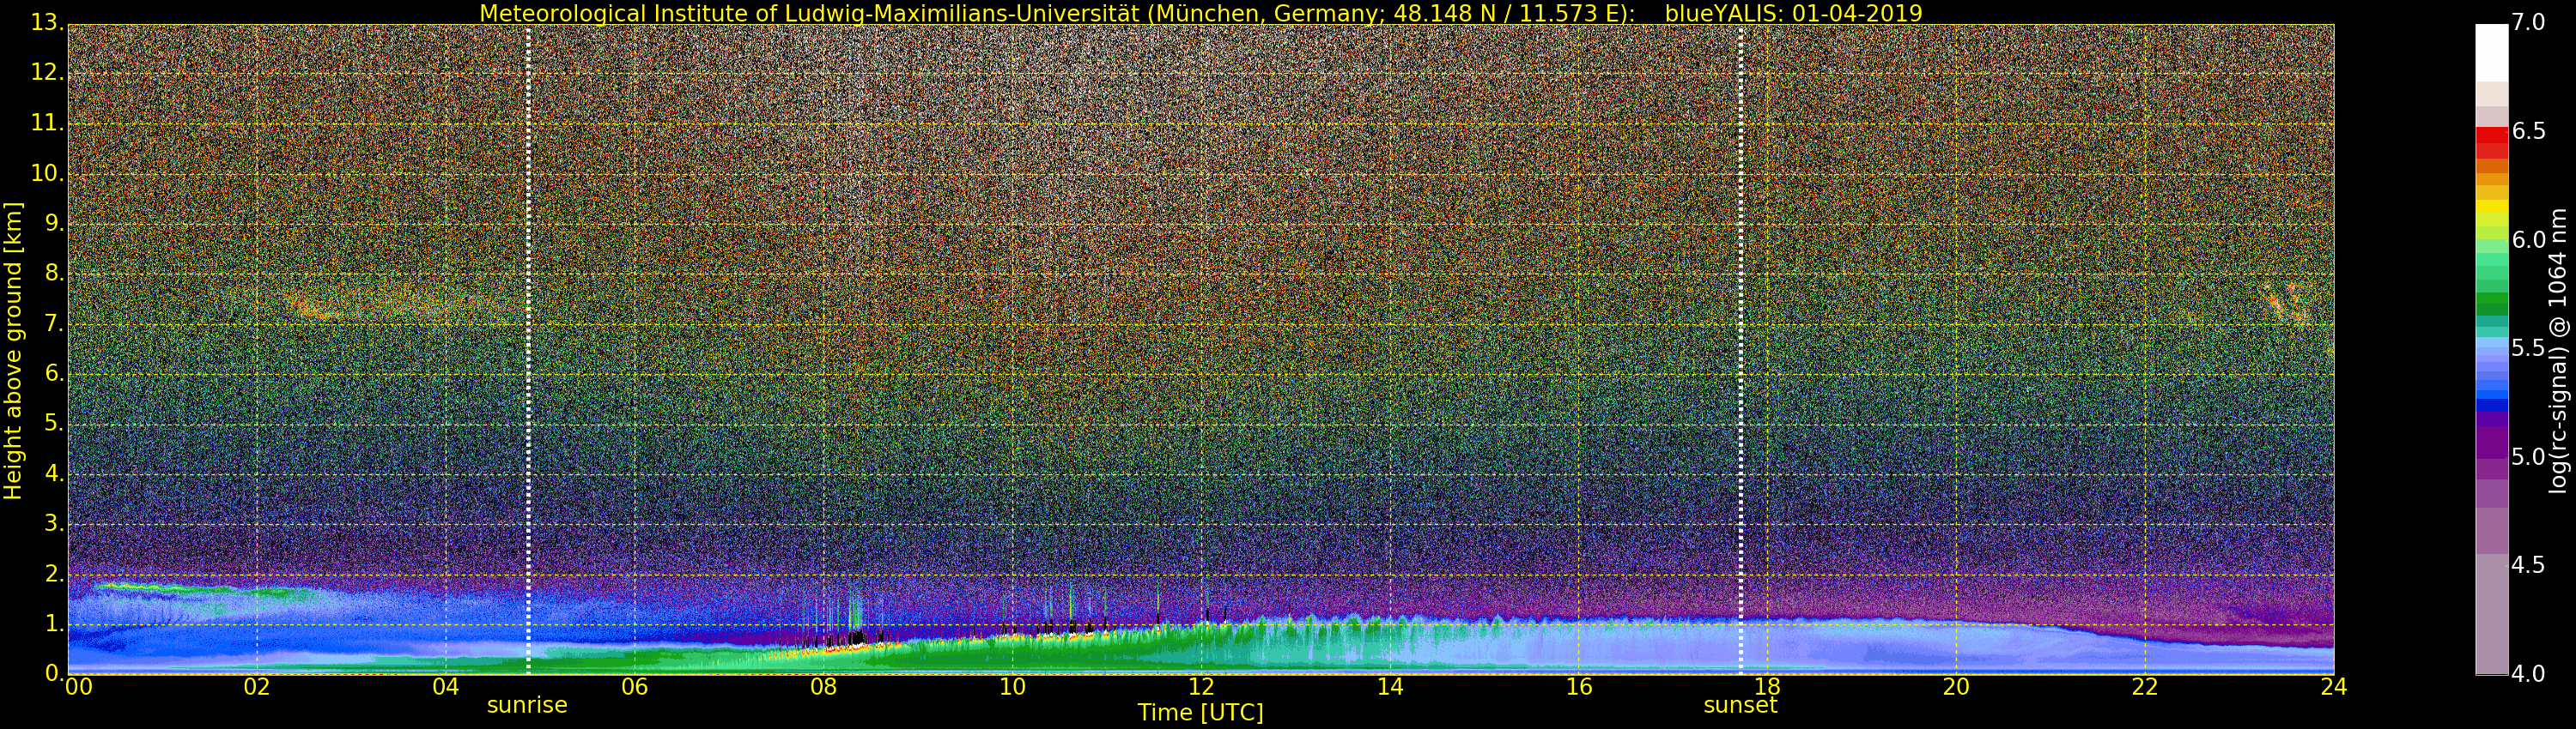Click the time axis tick label 18
The image size is (2576, 729).
1767,687
